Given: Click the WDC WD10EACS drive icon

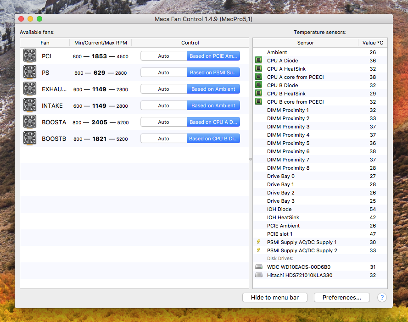Looking at the screenshot, I should (259, 266).
